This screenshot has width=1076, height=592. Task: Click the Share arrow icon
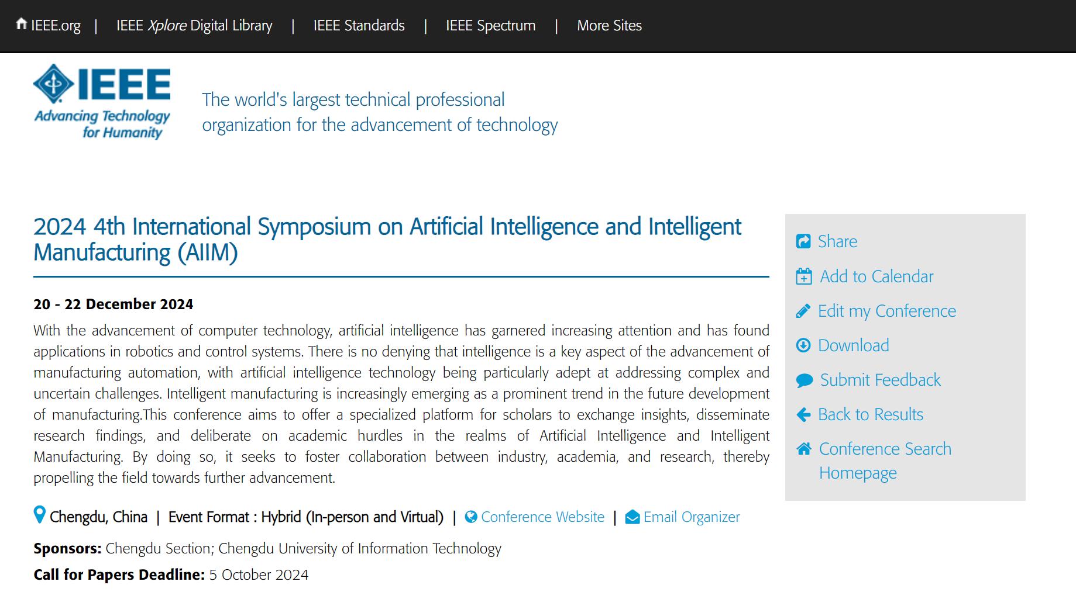pos(803,241)
